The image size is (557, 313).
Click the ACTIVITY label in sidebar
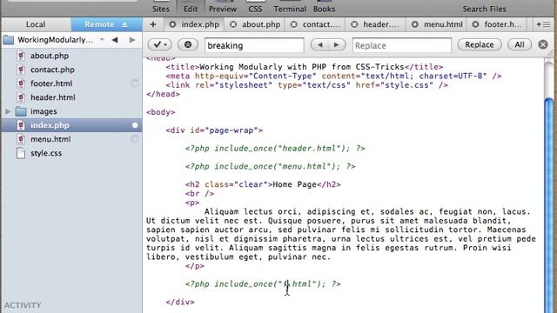(23, 305)
